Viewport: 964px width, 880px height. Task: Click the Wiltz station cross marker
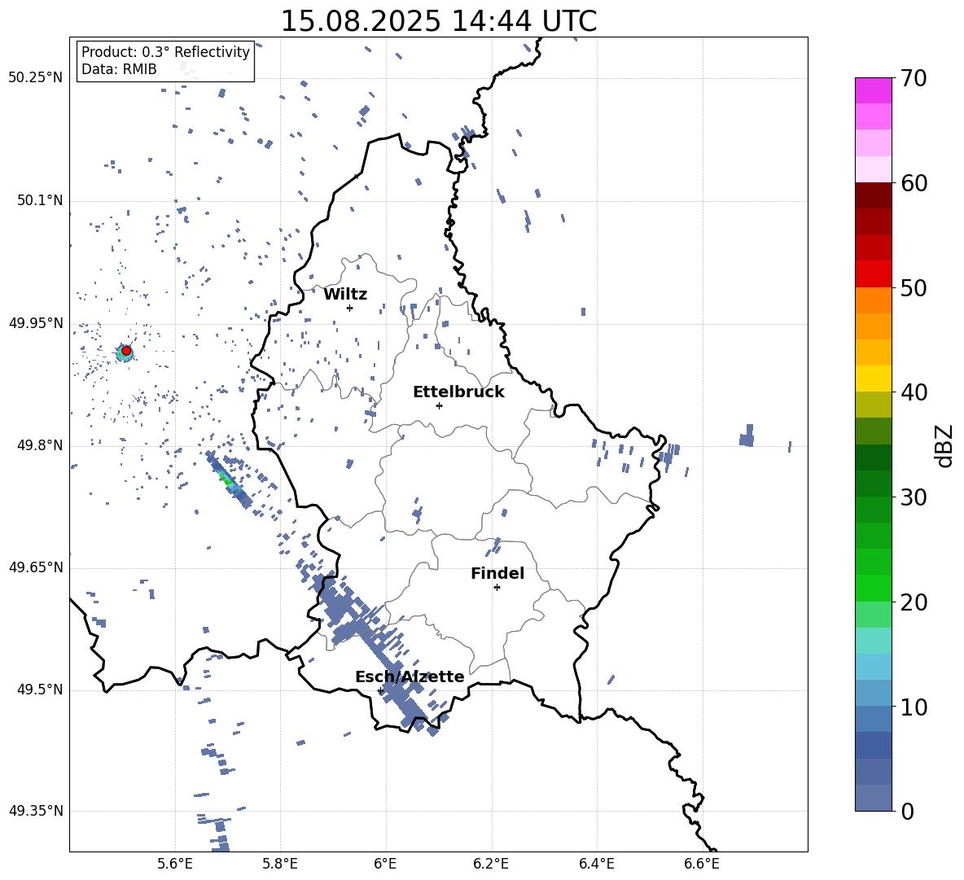349,308
